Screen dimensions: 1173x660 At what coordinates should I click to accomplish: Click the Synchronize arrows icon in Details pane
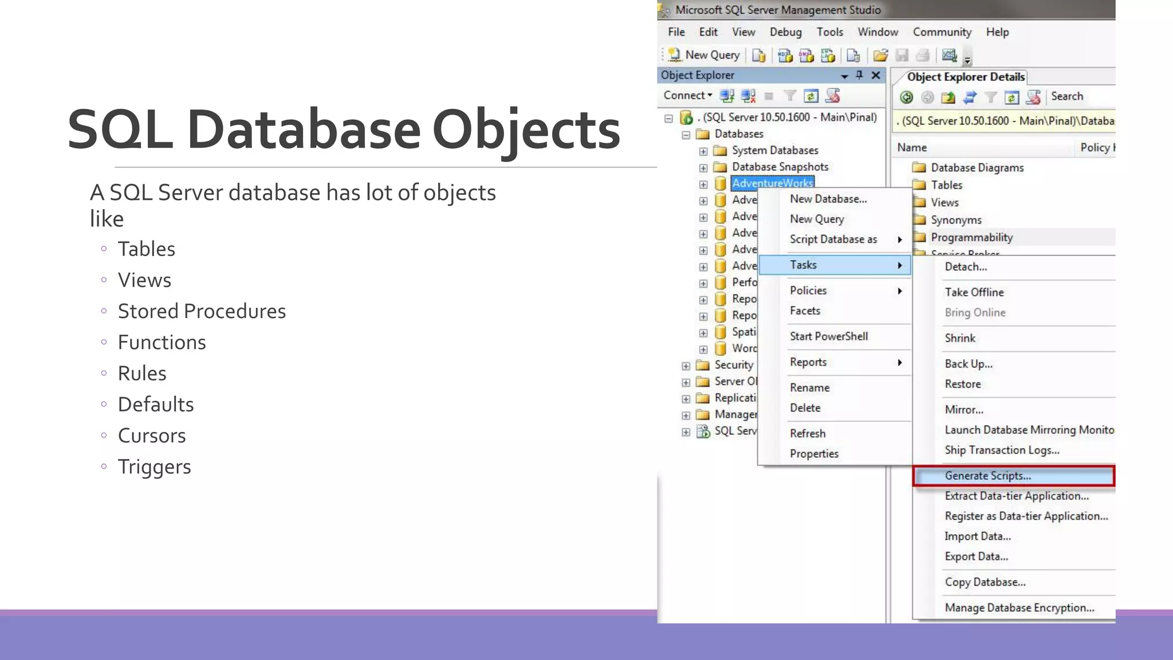[969, 97]
